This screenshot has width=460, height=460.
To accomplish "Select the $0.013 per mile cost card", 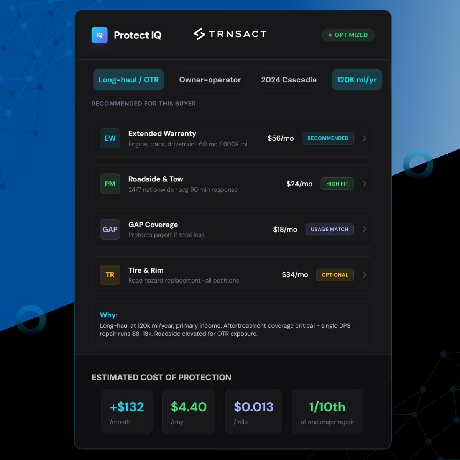I will 253,412.
